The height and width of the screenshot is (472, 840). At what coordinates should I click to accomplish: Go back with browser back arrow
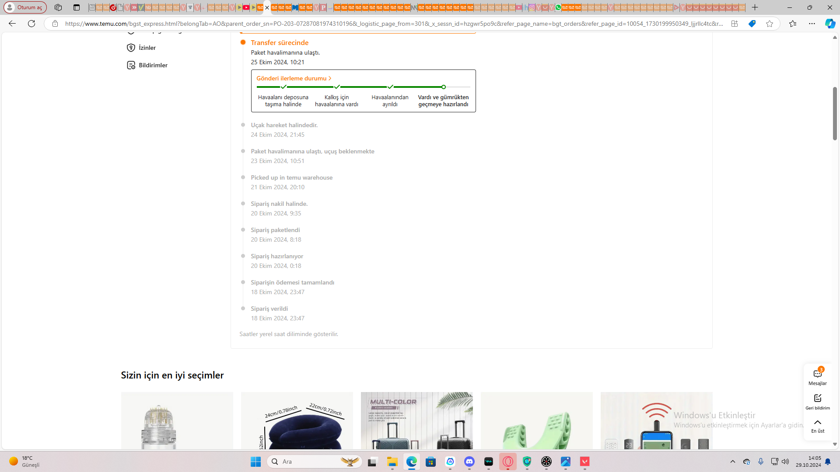click(x=12, y=24)
